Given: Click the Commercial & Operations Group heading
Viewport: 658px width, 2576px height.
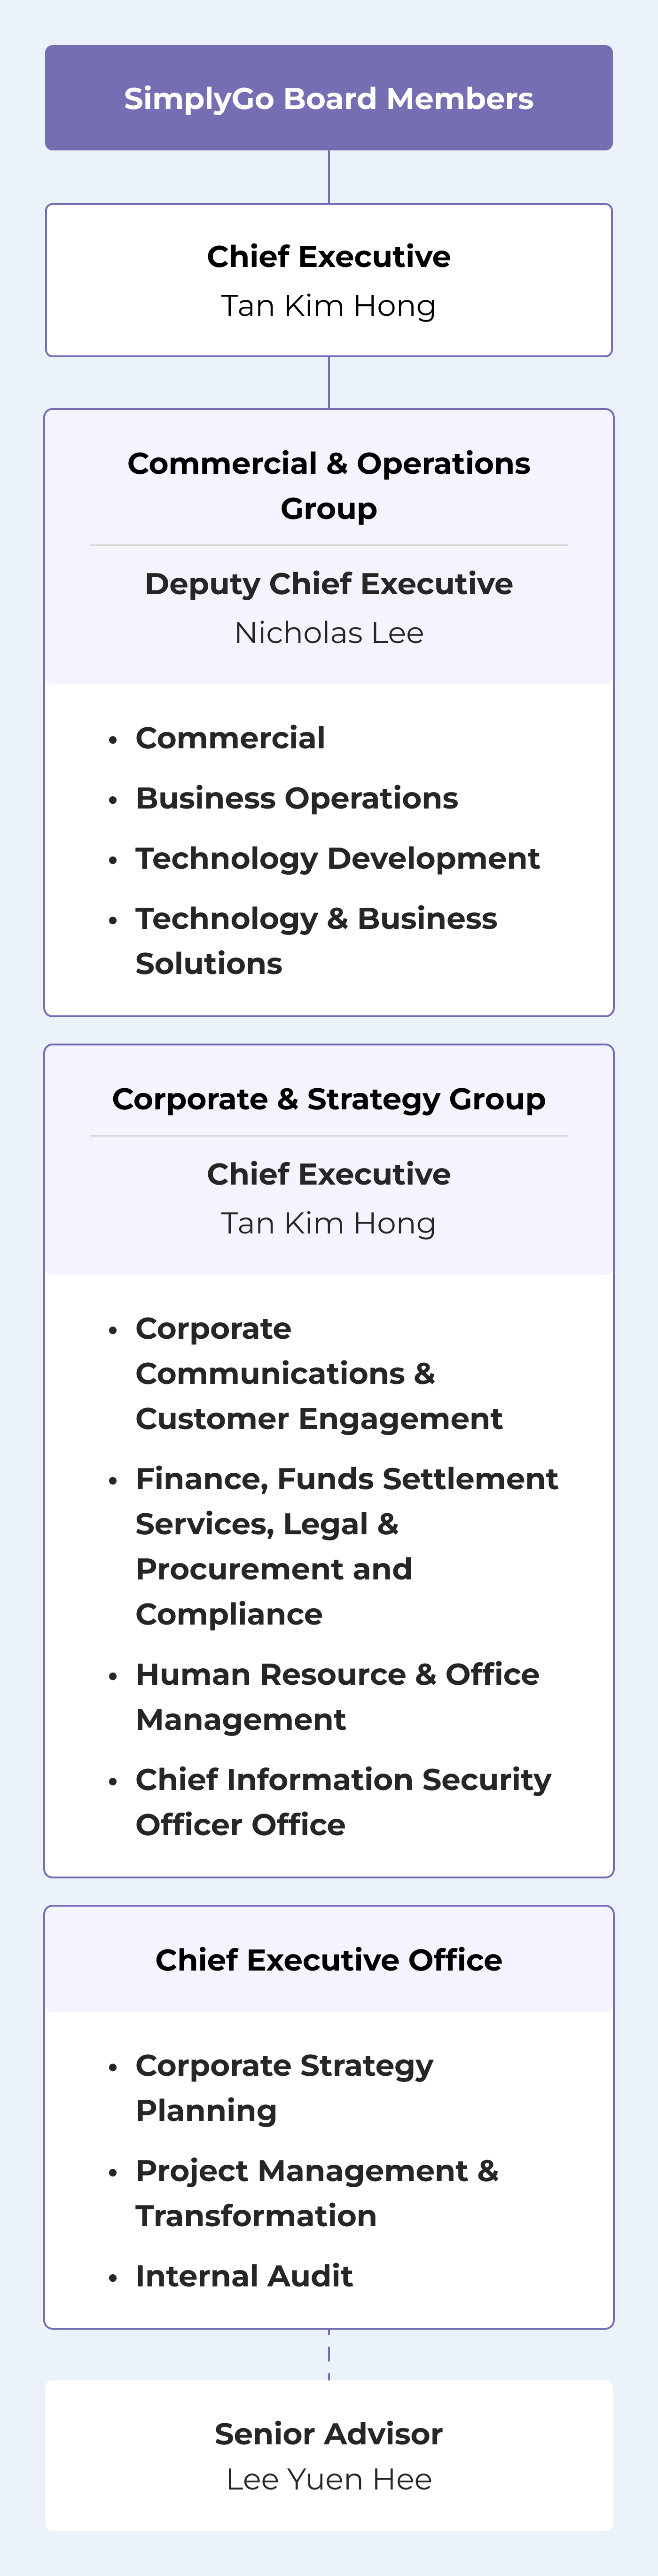Looking at the screenshot, I should [328, 486].
